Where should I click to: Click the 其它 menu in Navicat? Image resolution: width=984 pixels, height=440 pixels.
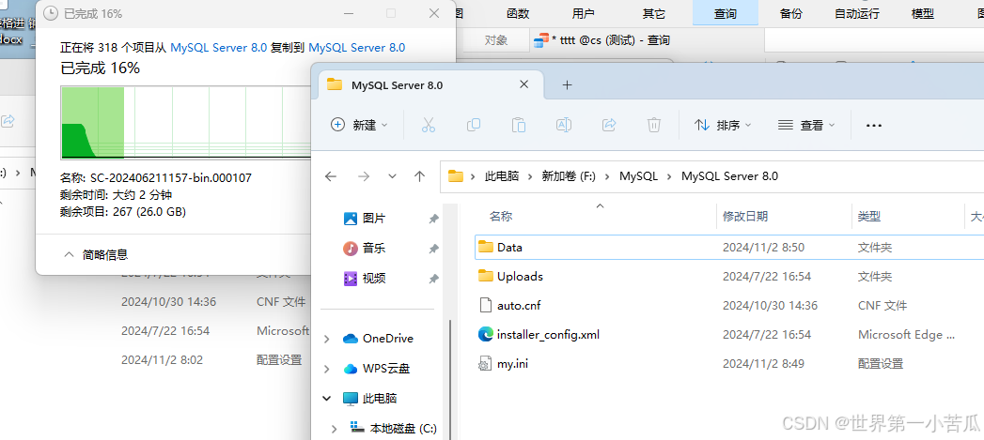point(654,13)
